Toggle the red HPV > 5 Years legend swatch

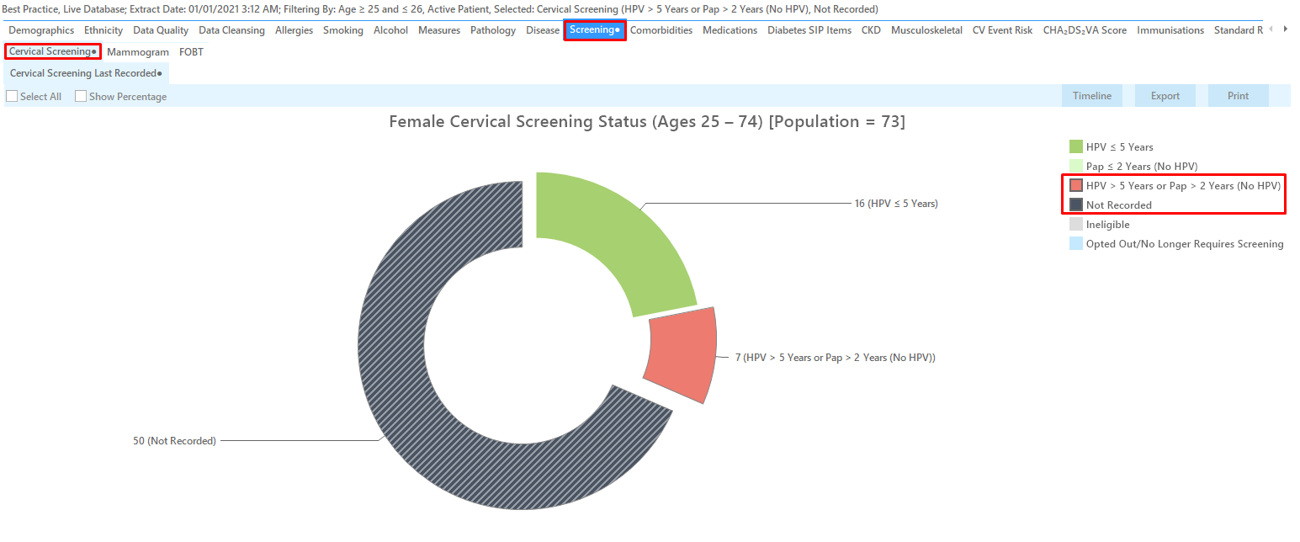tap(1076, 186)
